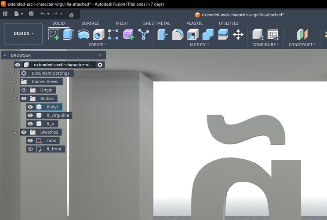This screenshot has width=327, height=220.
Task: Collapse the Bodies folder node
Action: point(15,99)
